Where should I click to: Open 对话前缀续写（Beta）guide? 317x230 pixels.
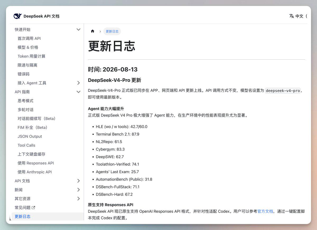tap(36, 118)
